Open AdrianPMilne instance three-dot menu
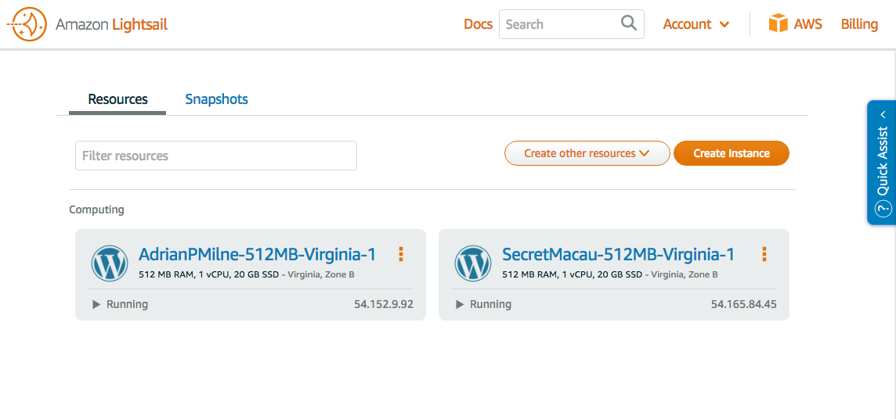Image resolution: width=896 pixels, height=419 pixels. pyautogui.click(x=401, y=254)
